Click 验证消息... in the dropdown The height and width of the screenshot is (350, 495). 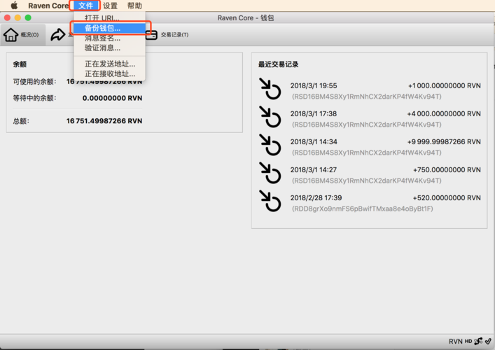tap(102, 48)
